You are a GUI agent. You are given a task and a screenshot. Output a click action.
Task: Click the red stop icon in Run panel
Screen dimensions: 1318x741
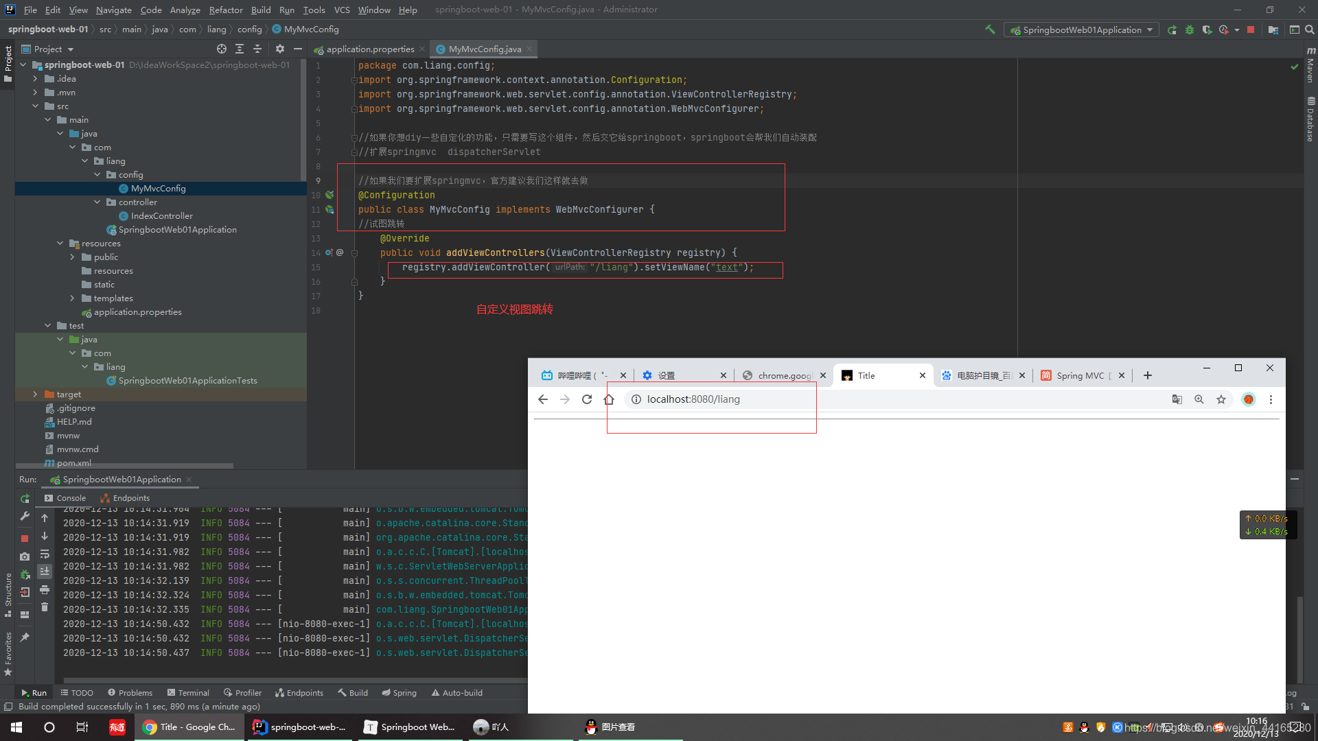[25, 539]
